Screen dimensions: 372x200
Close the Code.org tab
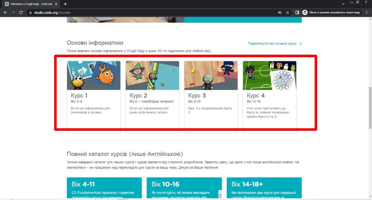[x=56, y=4]
